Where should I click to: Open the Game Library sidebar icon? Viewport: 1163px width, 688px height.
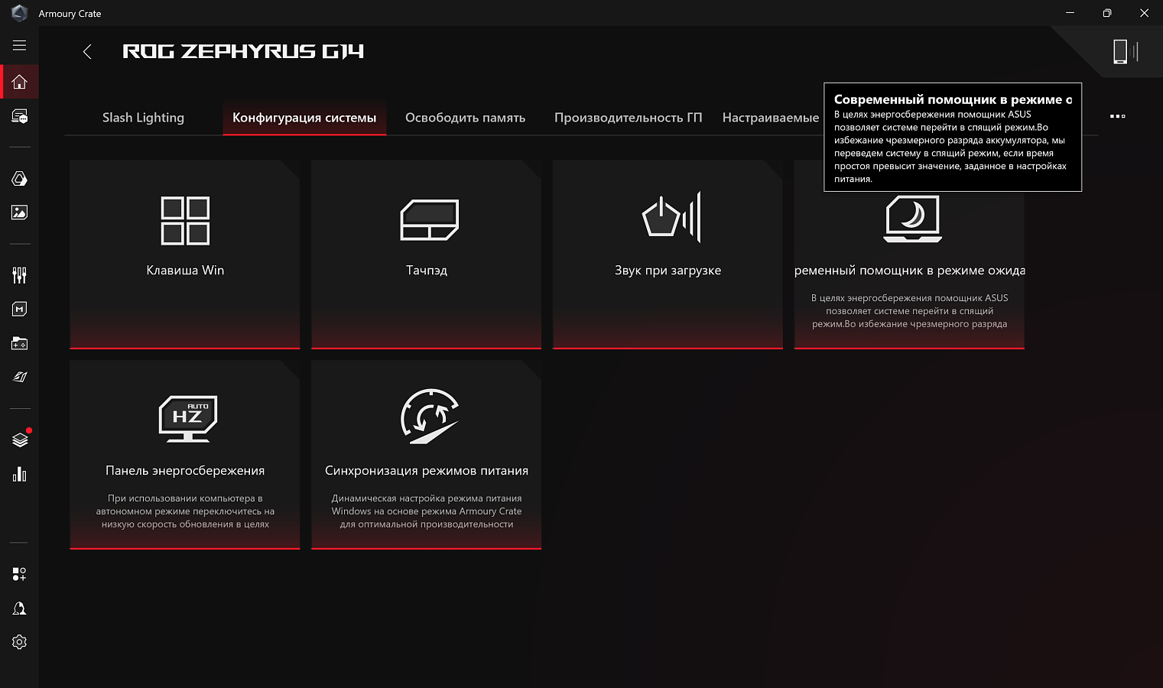pos(19,343)
